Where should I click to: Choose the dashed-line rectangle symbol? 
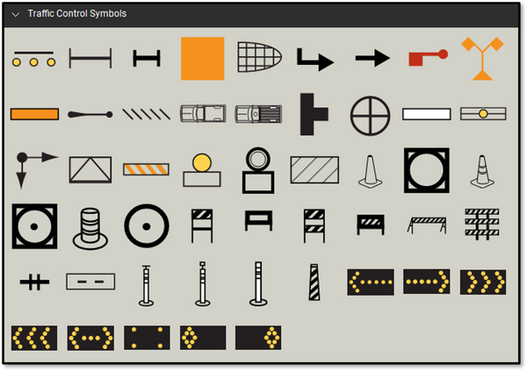coord(90,282)
